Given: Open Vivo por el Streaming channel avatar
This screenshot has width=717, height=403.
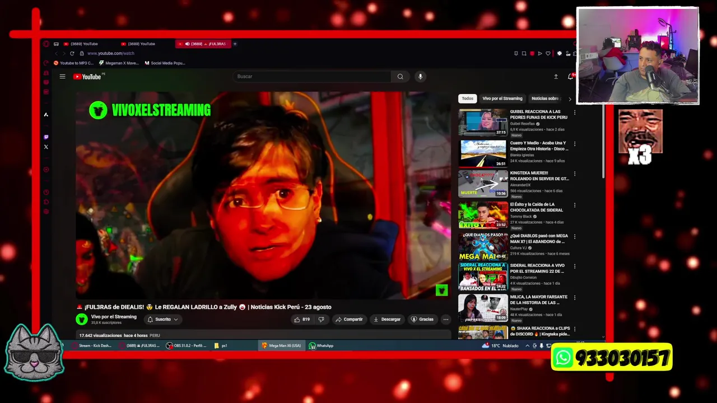Looking at the screenshot, I should coord(82,320).
